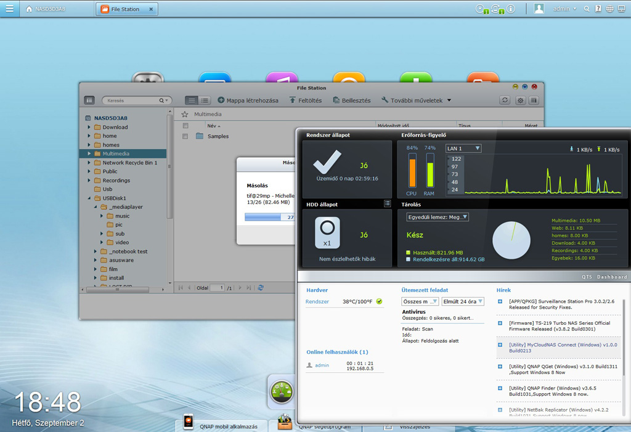The width and height of the screenshot is (631, 432).
Task: Click the dashboard monitor icon in top bar
Action: tap(622, 9)
